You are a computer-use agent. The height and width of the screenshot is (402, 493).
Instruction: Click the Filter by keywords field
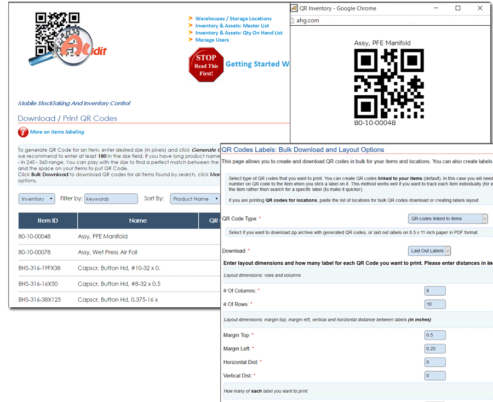(x=111, y=199)
